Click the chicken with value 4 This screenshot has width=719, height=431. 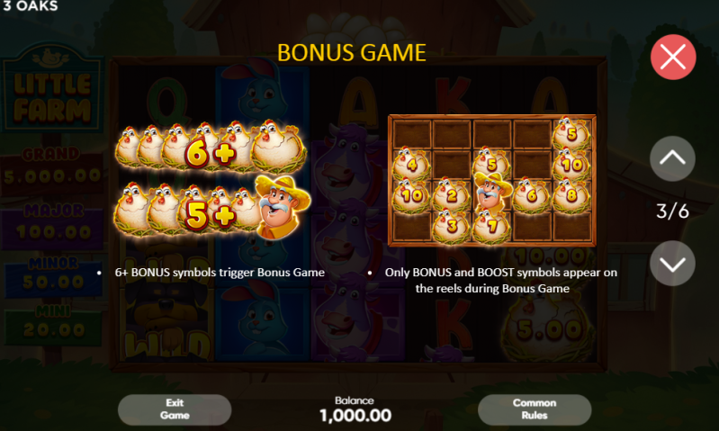click(411, 163)
